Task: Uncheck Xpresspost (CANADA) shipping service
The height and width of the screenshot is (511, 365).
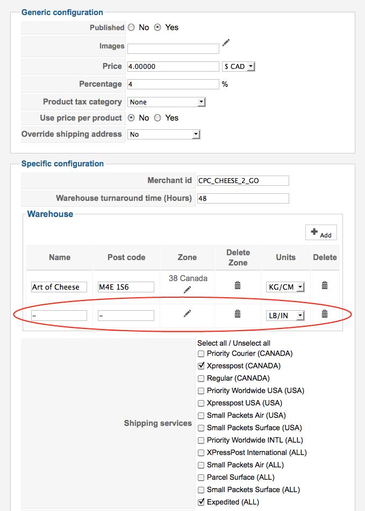Action: click(x=201, y=366)
